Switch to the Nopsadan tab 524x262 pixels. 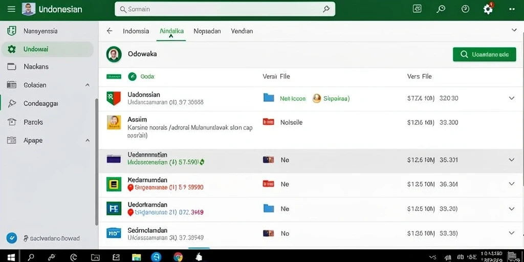click(207, 31)
